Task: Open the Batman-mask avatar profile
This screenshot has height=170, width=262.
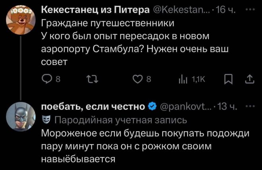Action: coord(18,117)
